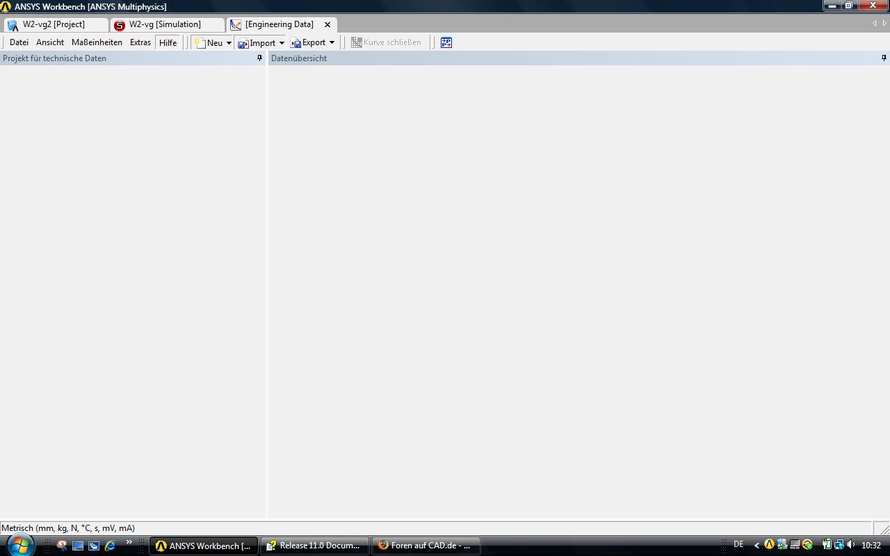This screenshot has height=556, width=890.
Task: Click the Switch Windows quick launch icon
Action: [94, 546]
